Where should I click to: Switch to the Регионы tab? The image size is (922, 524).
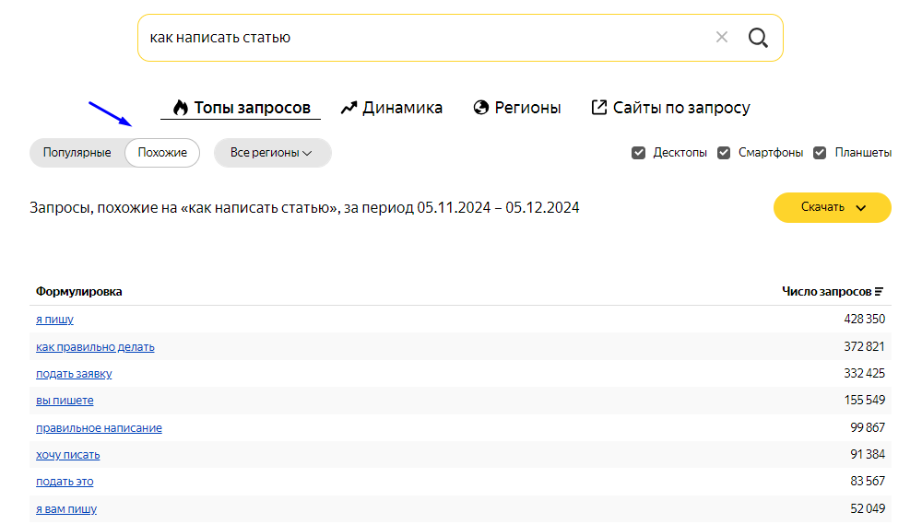[x=517, y=108]
